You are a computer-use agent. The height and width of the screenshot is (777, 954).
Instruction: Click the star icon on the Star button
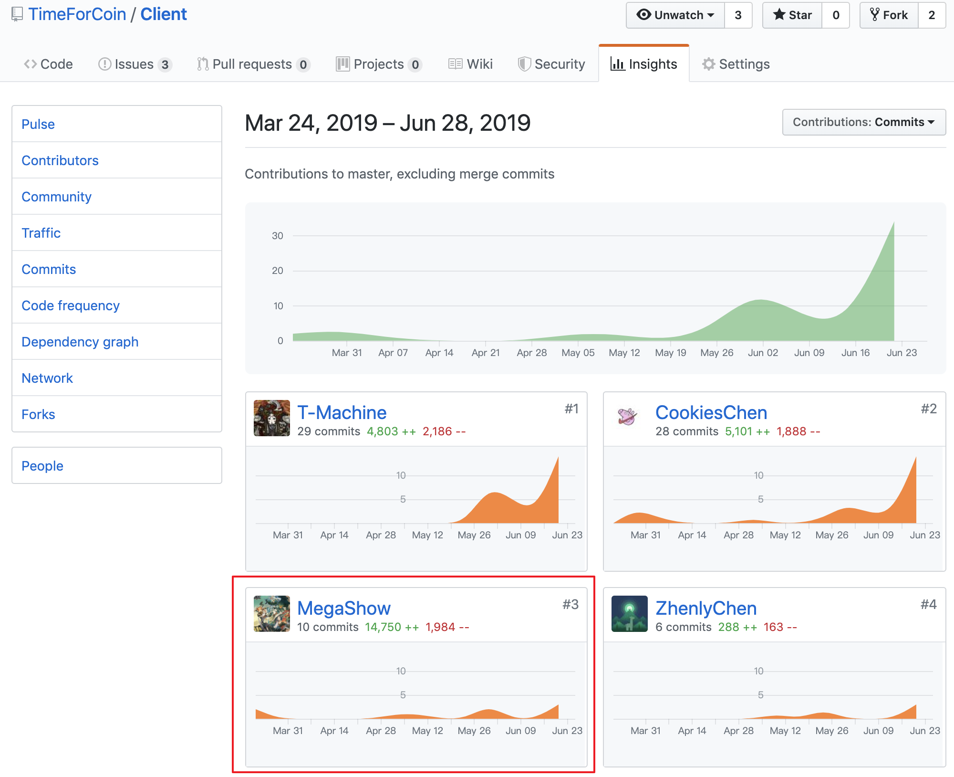[x=779, y=14]
